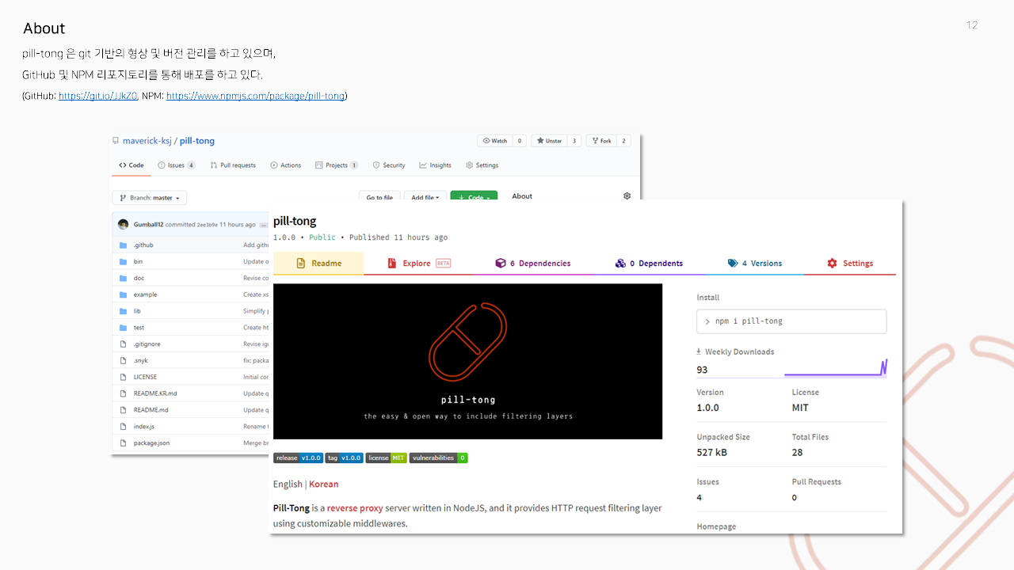This screenshot has width=1014, height=570.
Task: Select the npm Readme tab
Action: [x=318, y=264]
